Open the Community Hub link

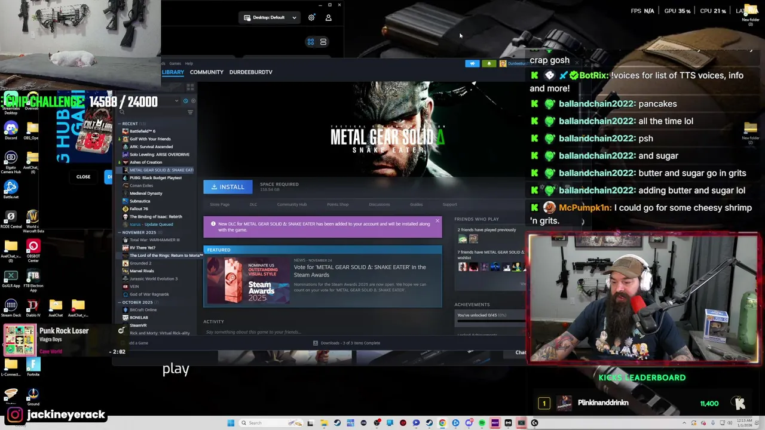(x=292, y=205)
